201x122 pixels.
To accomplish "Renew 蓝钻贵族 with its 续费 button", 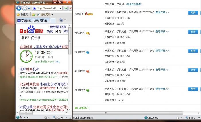I will pyautogui.click(x=193, y=51).
